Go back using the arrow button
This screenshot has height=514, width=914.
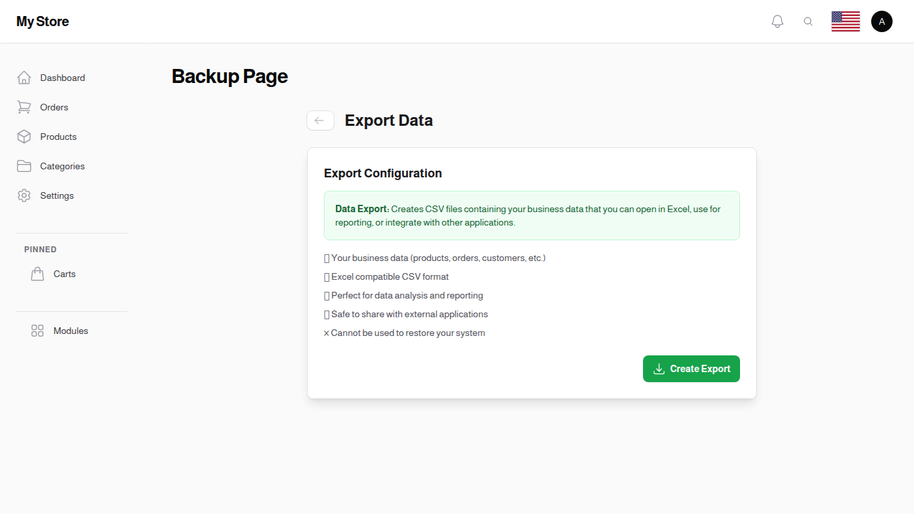pyautogui.click(x=320, y=120)
